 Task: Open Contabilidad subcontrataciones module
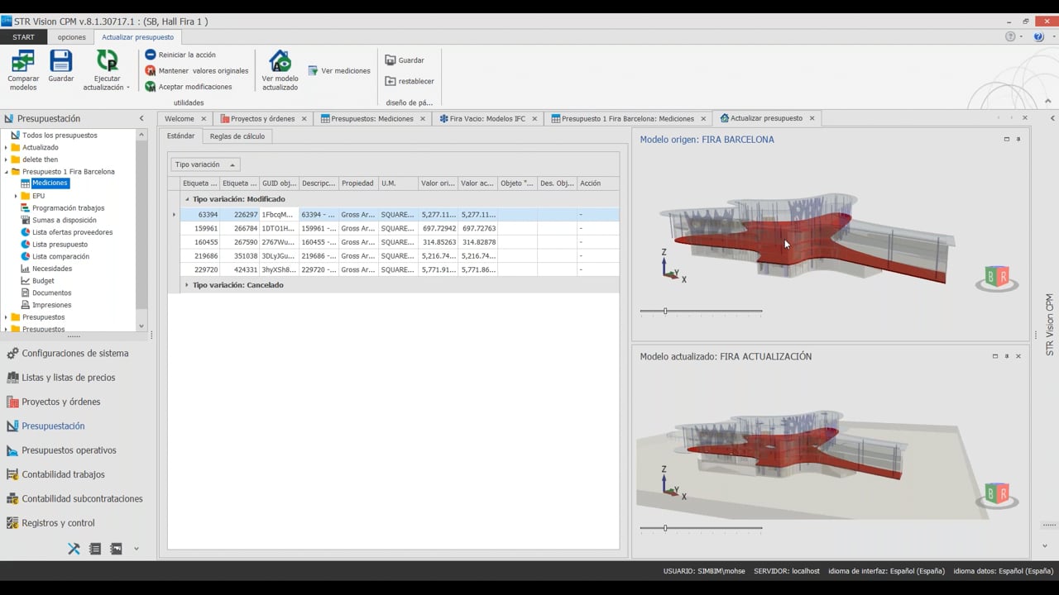82,498
